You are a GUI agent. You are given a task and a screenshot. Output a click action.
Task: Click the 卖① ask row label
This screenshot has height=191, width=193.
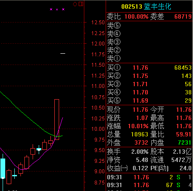click(x=114, y=58)
